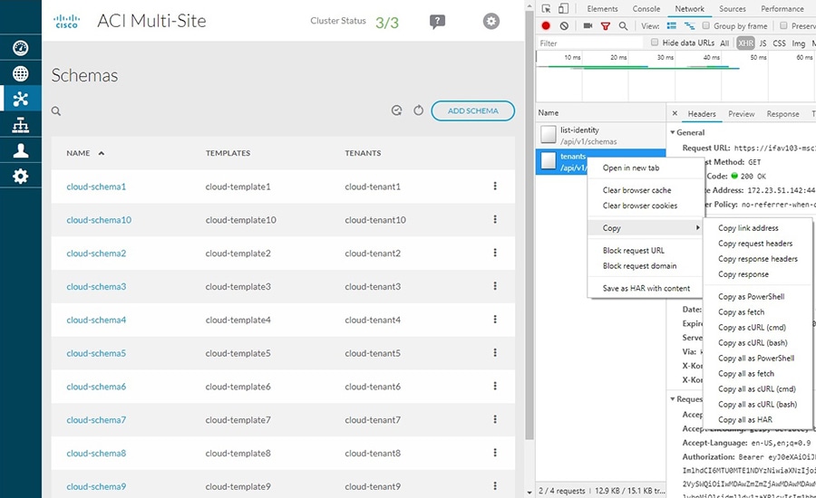Click the Schemas table vertical scrollbar
The height and width of the screenshot is (498, 816).
click(x=529, y=229)
